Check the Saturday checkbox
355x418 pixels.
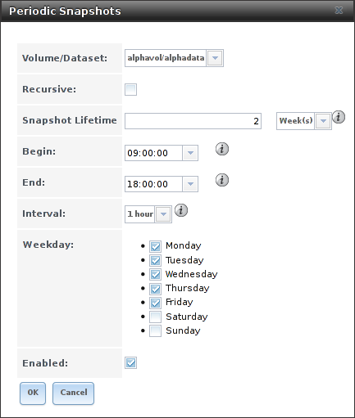[x=155, y=317]
